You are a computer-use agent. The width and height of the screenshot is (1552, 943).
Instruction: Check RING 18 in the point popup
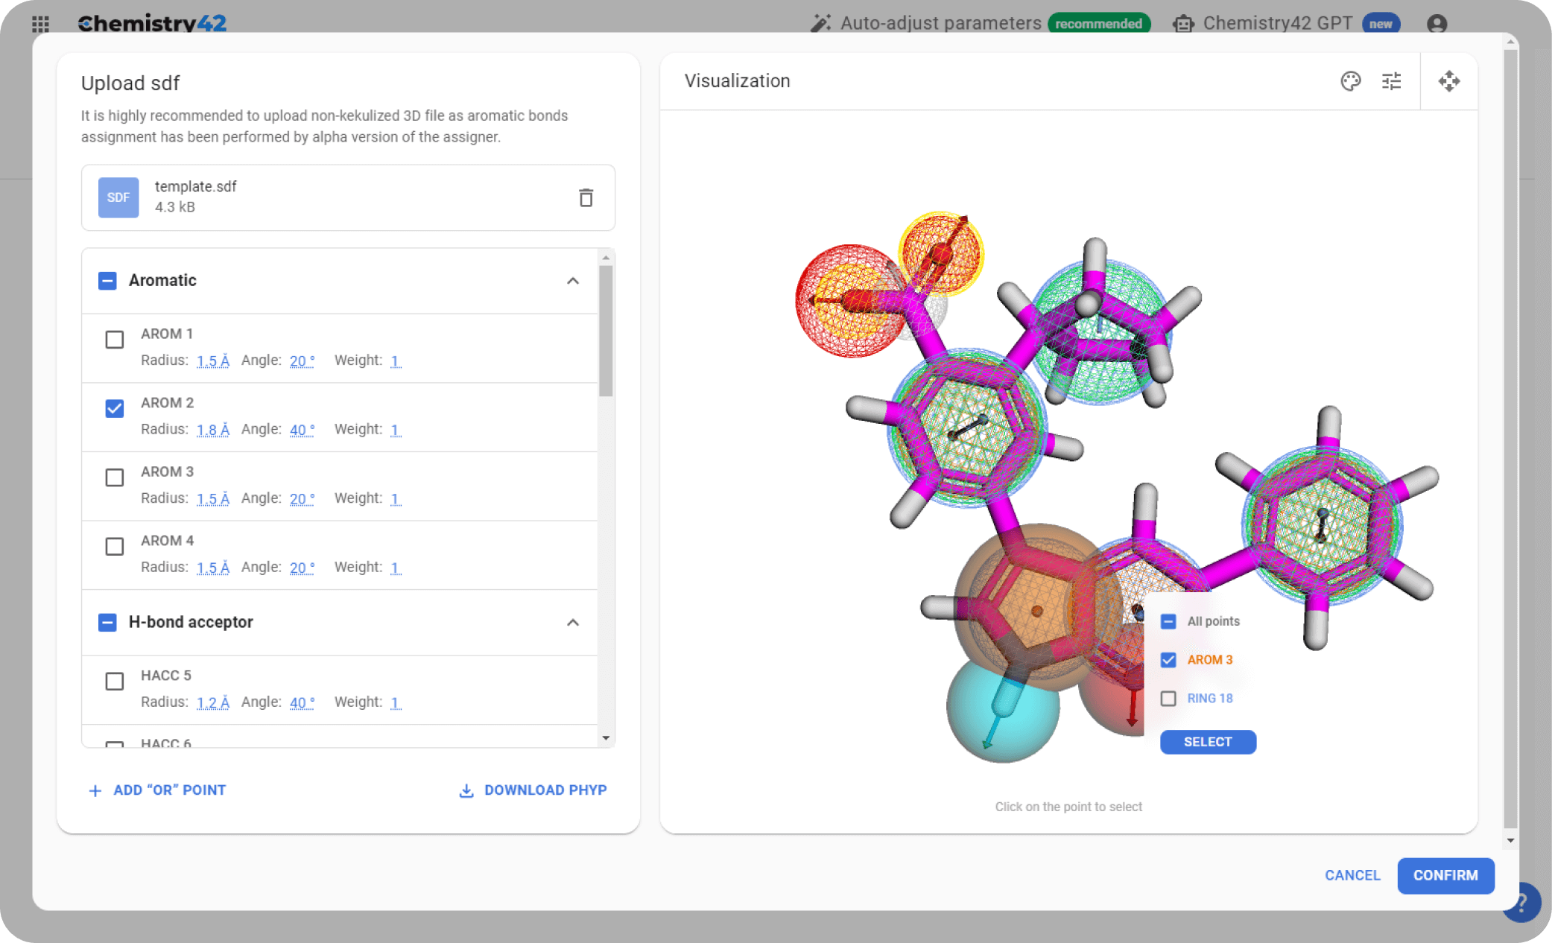point(1168,699)
